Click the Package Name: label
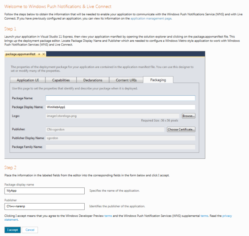249x236 pixels. point(22,98)
